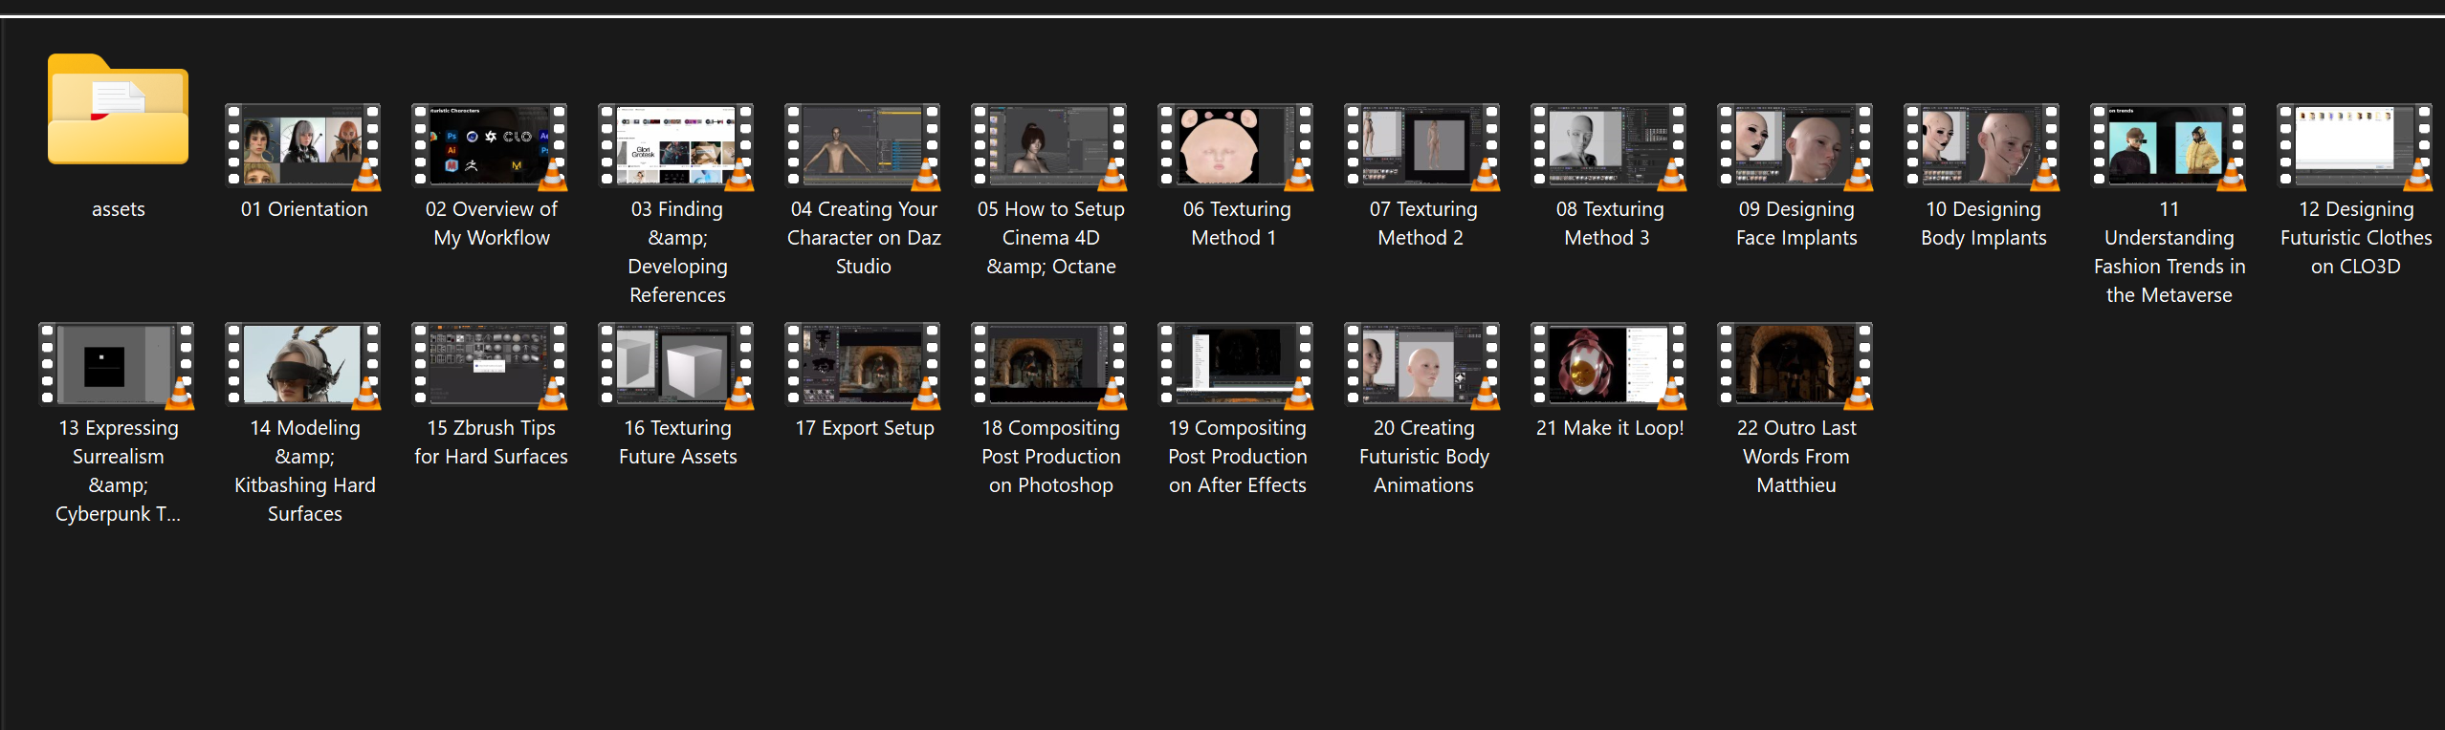This screenshot has height=730, width=2445.
Task: Select 15 Zbrush Tips for Hard Surfaces
Action: (x=490, y=365)
